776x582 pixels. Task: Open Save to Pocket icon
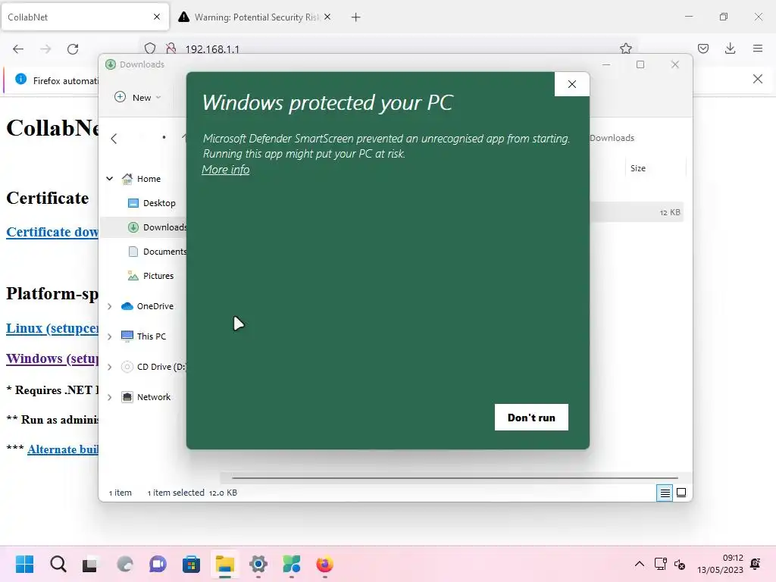coord(702,48)
